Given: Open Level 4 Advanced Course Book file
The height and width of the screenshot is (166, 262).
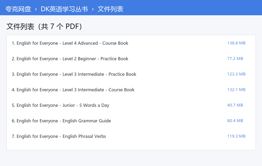Looking at the screenshot, I should coord(70,43).
